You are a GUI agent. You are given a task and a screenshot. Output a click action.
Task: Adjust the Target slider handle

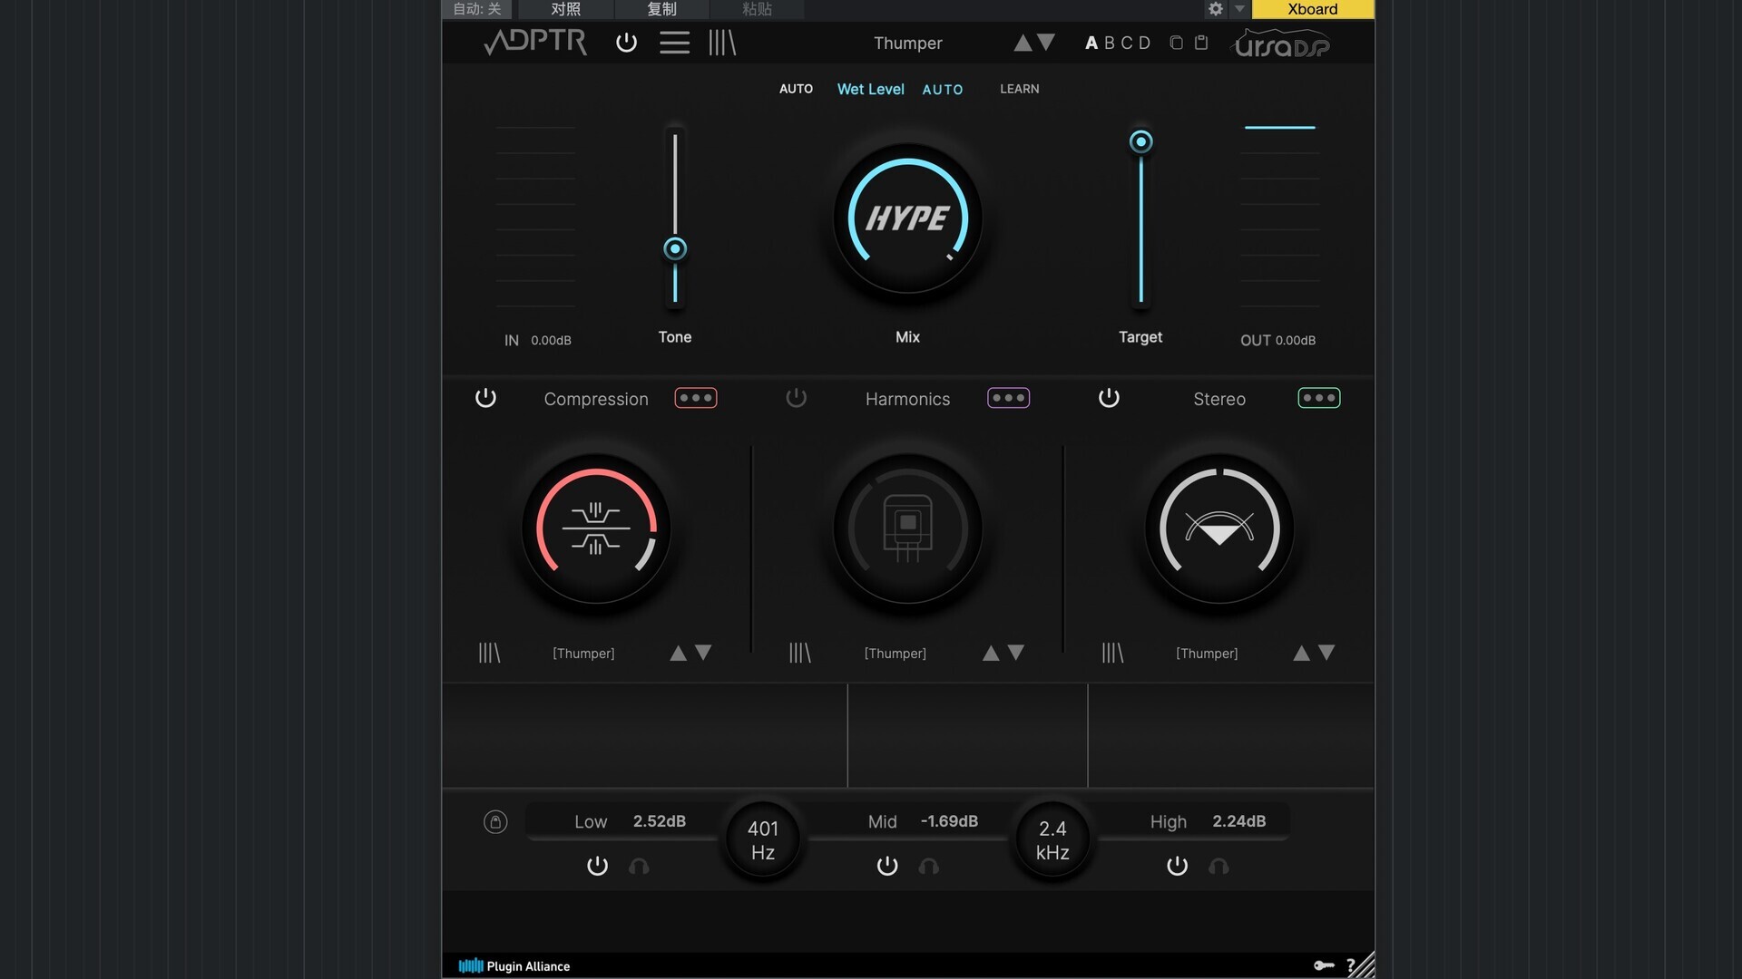tap(1141, 141)
